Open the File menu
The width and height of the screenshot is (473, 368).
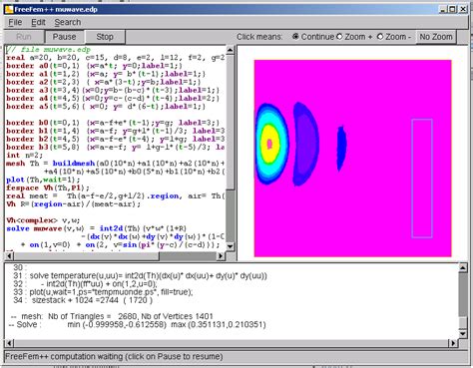click(15, 22)
